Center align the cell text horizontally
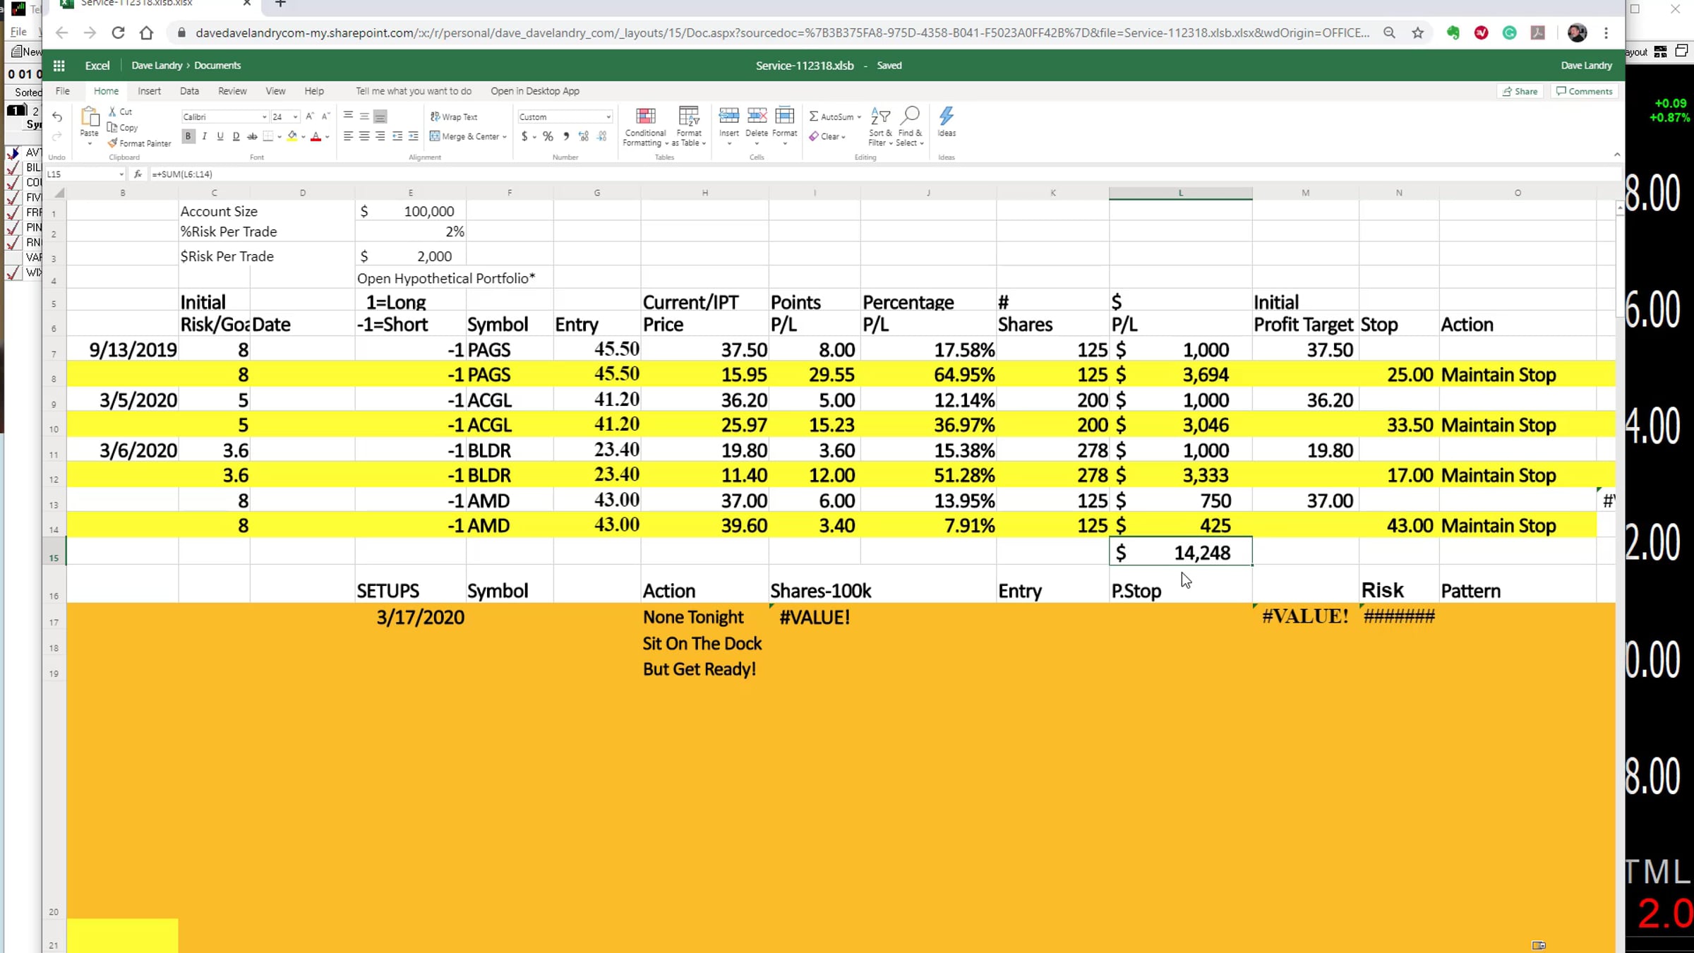This screenshot has width=1694, height=953. coord(364,136)
